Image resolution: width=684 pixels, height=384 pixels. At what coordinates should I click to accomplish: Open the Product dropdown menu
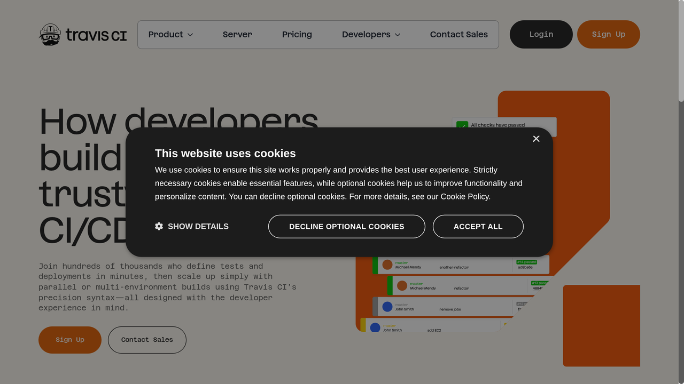(x=170, y=34)
